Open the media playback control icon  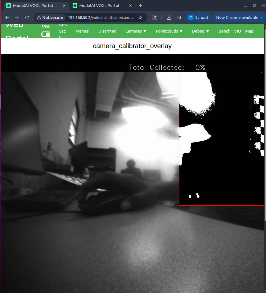click(179, 17)
